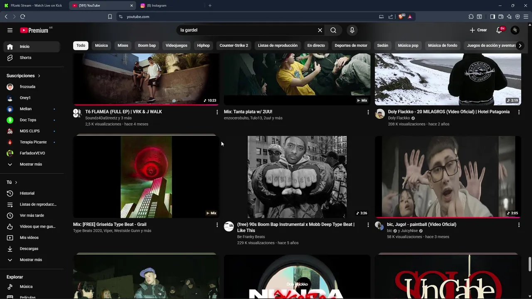Expand subscriptions with Mostrar más
The image size is (532, 299).
(32, 164)
